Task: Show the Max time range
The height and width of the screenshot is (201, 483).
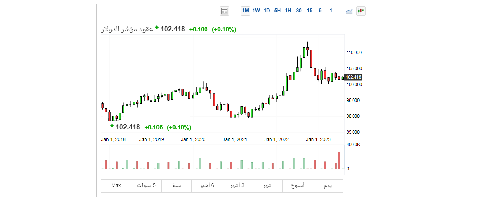Action: tap(116, 185)
